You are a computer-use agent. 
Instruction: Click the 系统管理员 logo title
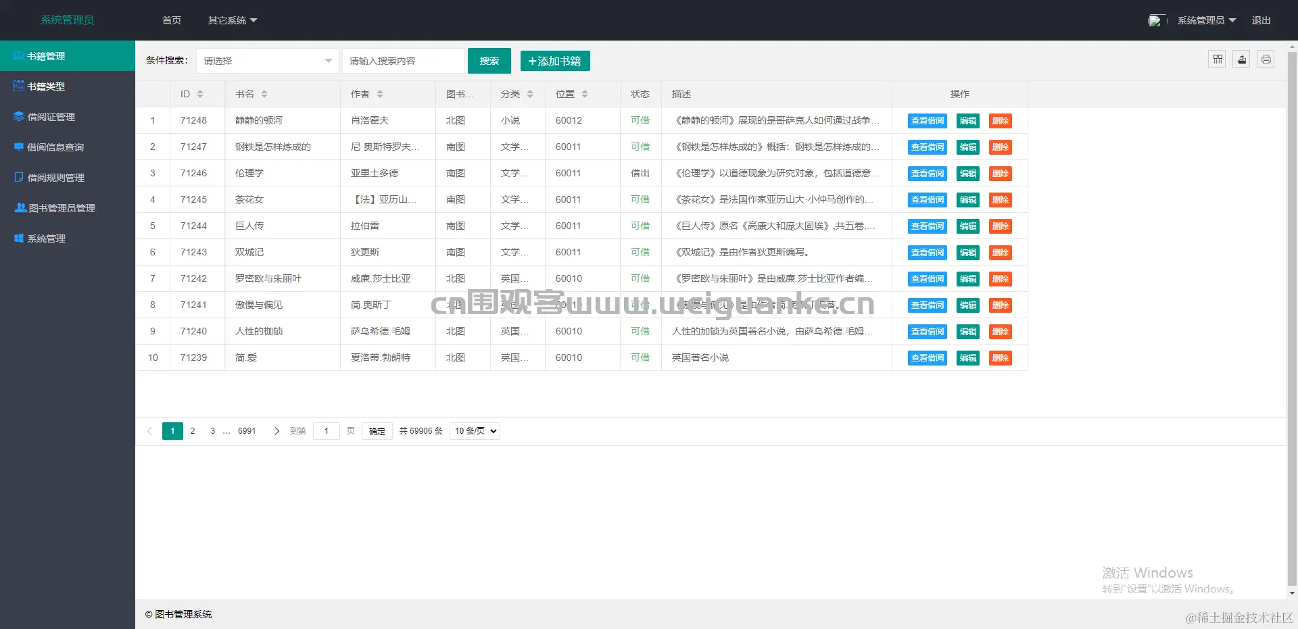[x=68, y=20]
